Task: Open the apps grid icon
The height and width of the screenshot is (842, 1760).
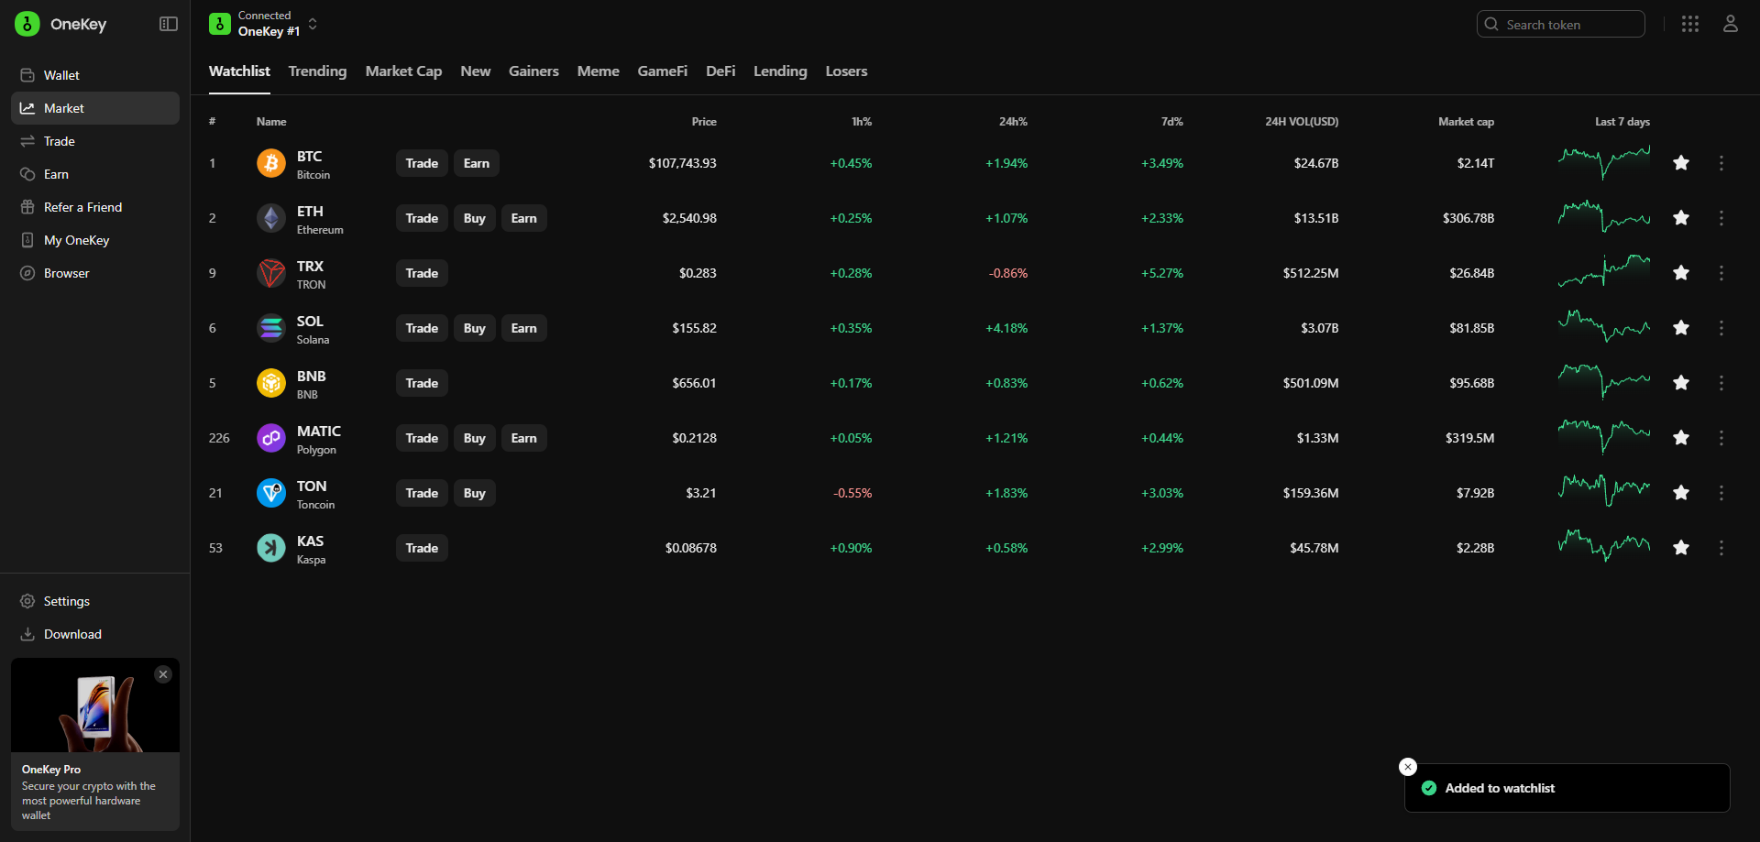Action: point(1690,24)
